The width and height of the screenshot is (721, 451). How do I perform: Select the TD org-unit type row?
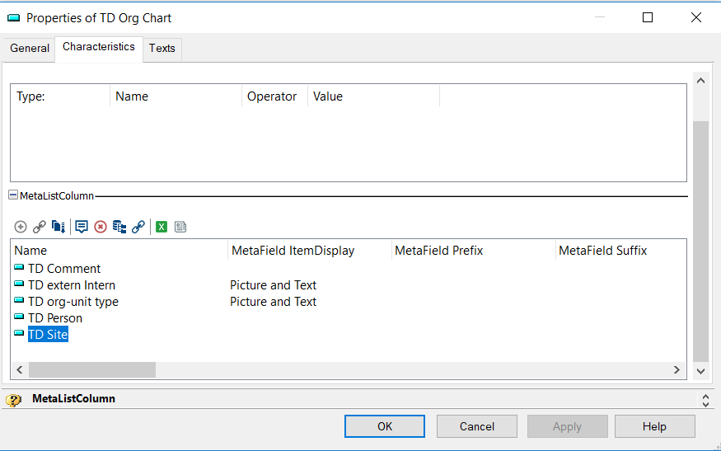73,302
